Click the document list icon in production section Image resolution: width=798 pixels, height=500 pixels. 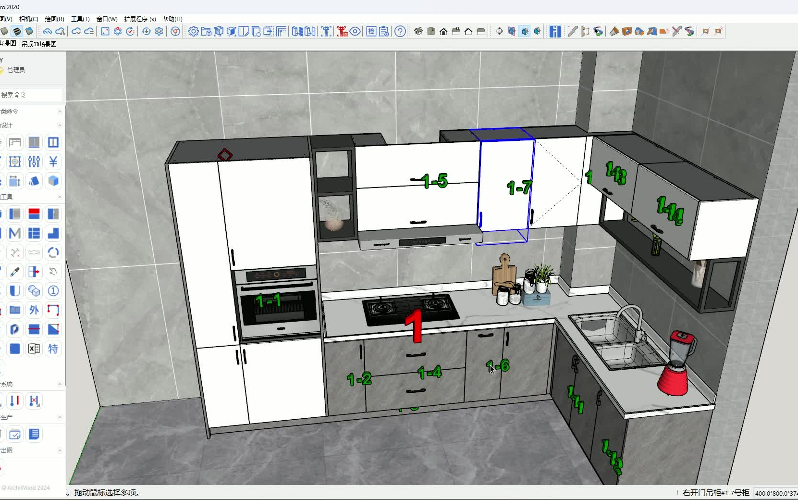(34, 434)
